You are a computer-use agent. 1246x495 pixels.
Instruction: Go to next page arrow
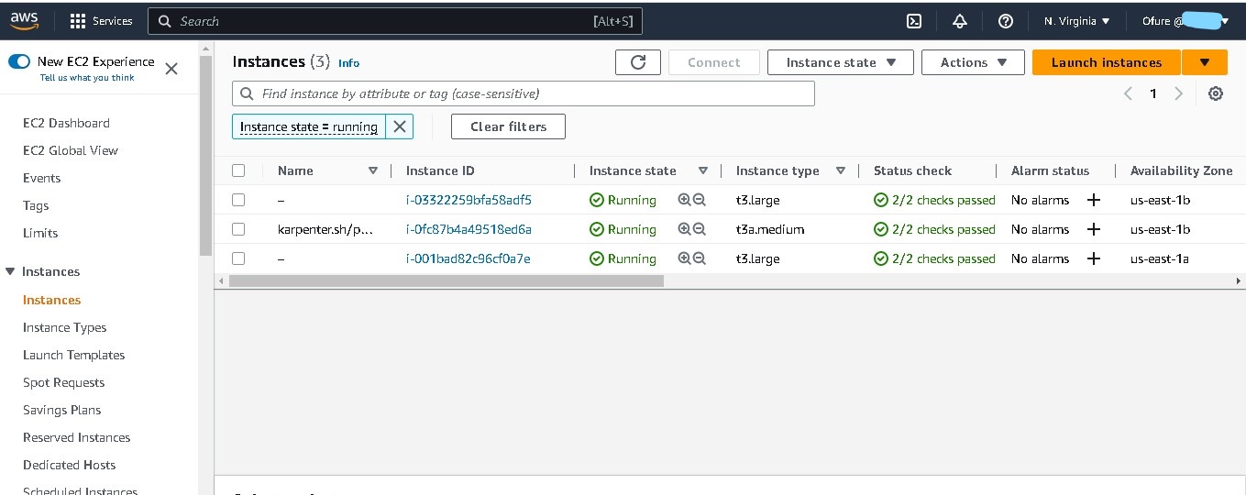1179,93
